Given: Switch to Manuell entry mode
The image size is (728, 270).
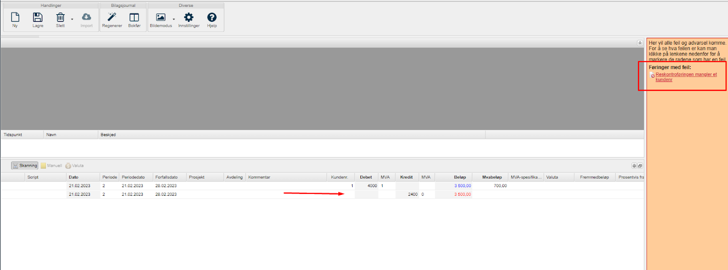Looking at the screenshot, I should [51, 166].
